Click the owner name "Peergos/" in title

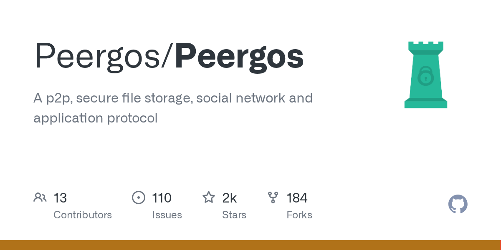click(103, 57)
